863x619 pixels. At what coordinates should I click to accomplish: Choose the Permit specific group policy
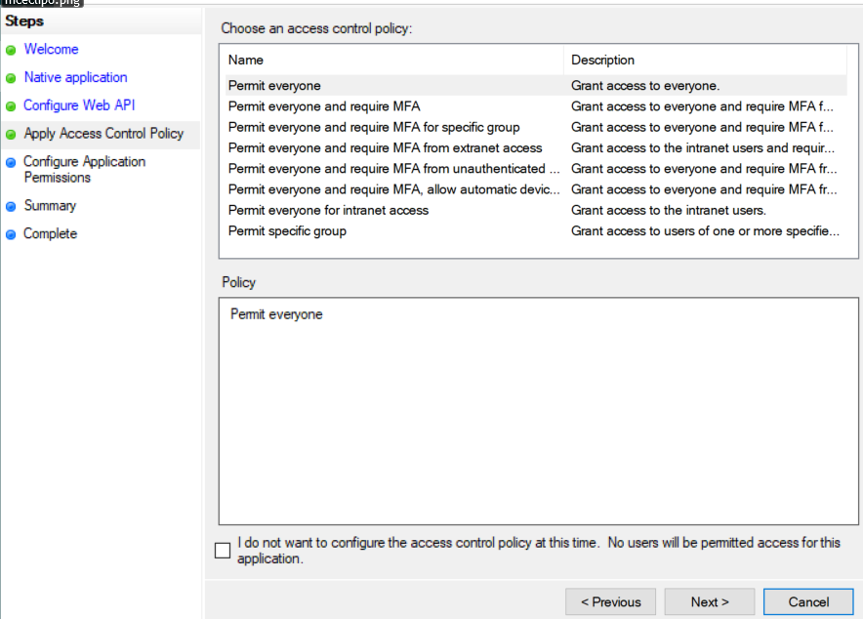coord(287,231)
